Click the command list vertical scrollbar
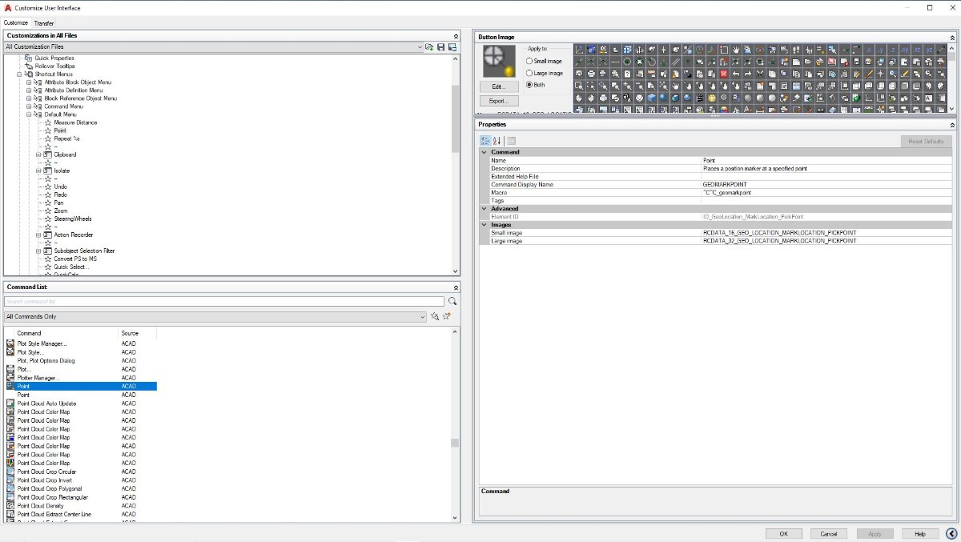961x542 pixels. (456, 424)
